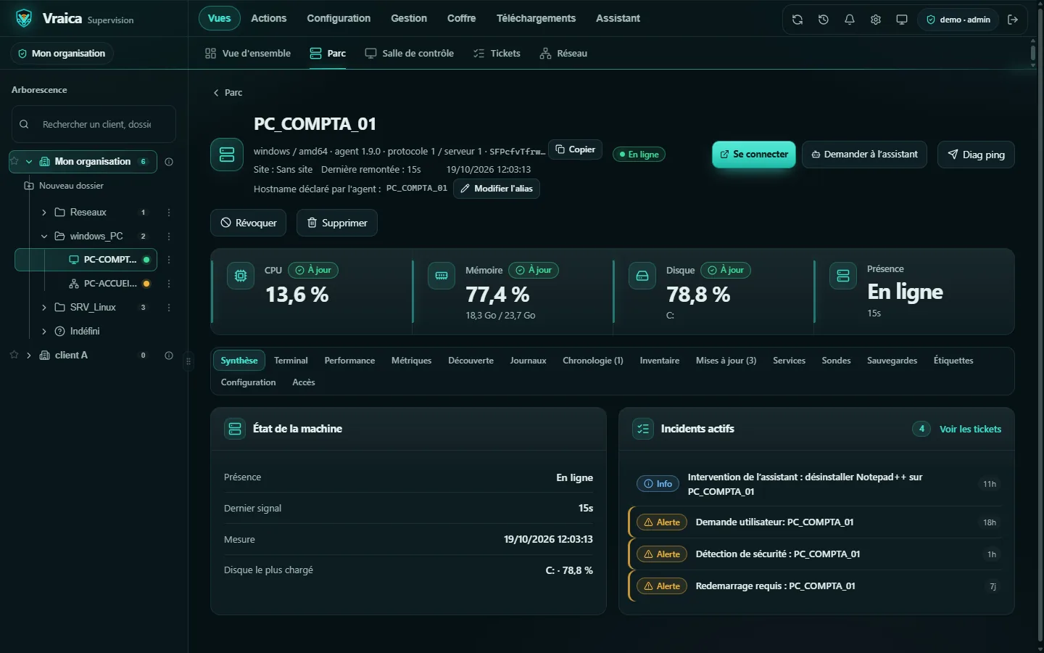
Task: Open the history clock icon
Action: (x=824, y=20)
